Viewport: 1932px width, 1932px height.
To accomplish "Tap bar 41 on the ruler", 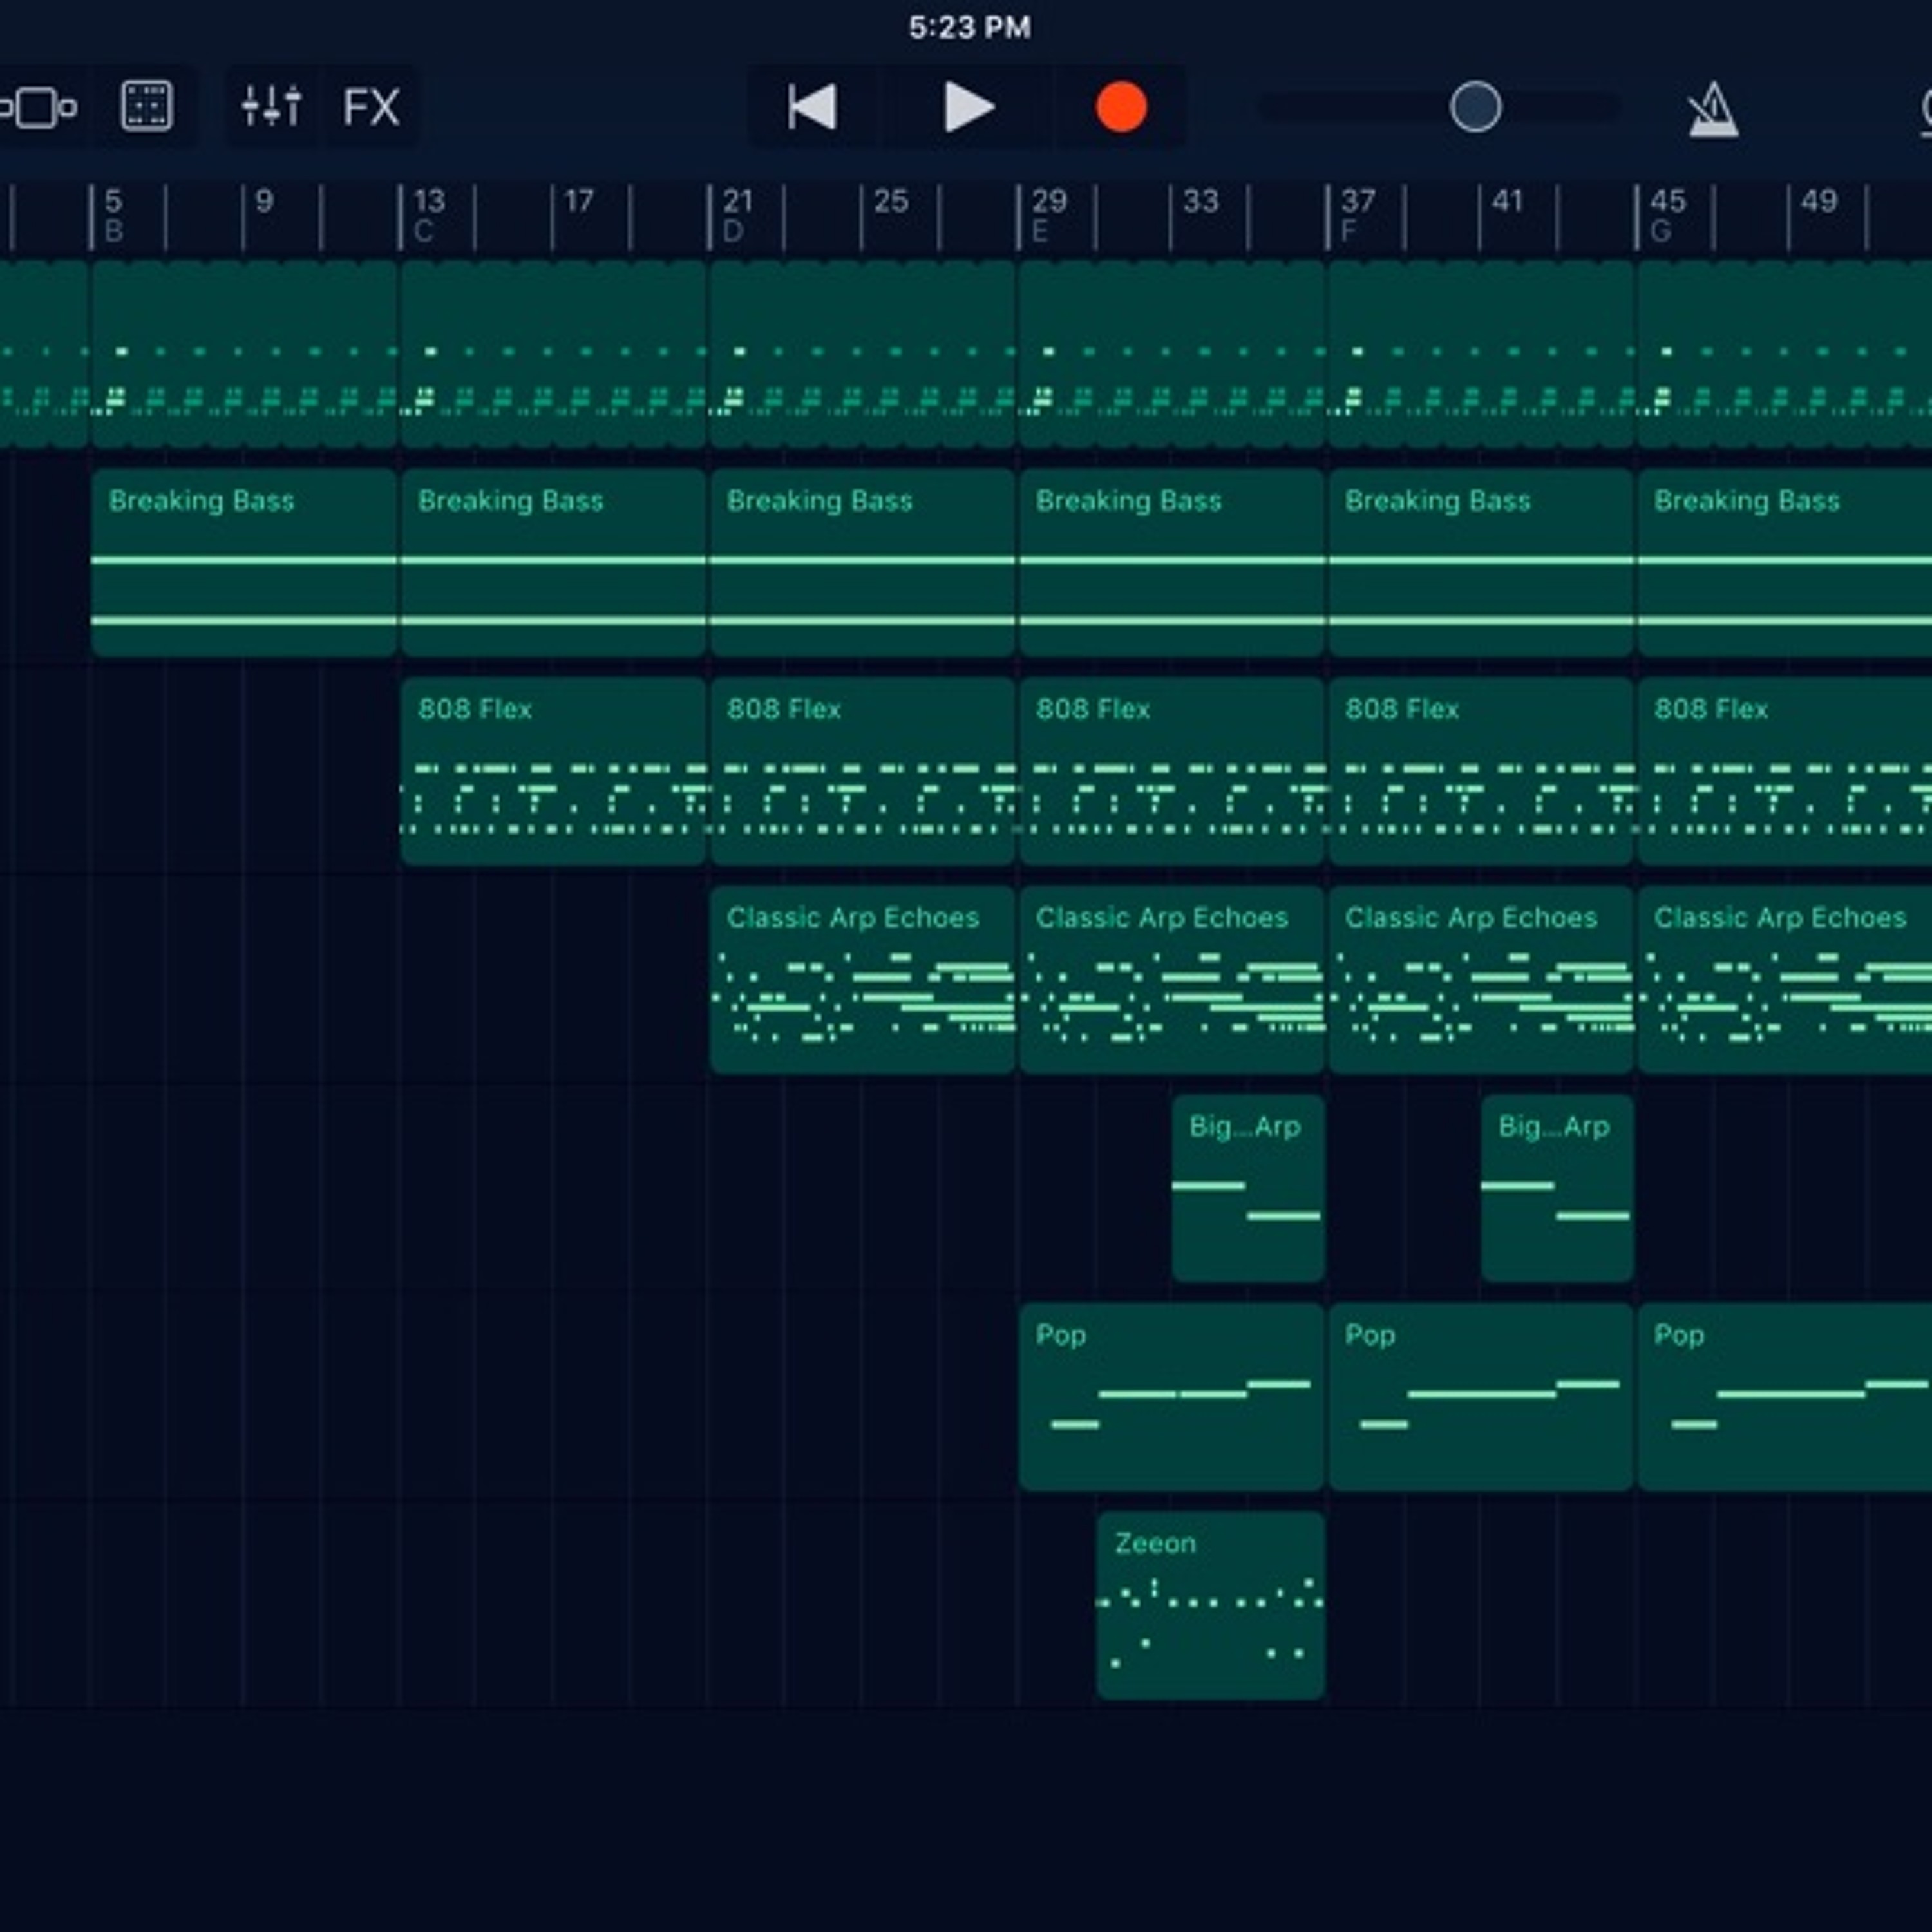I will 1507,202.
